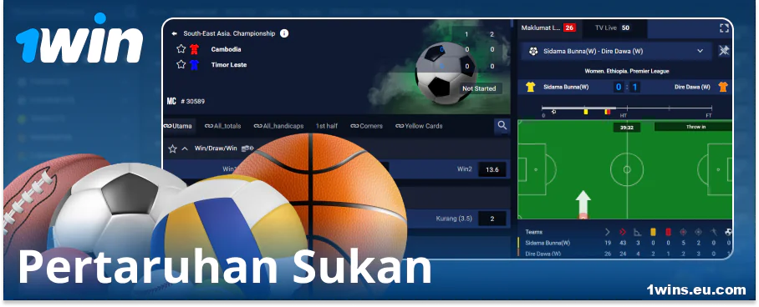Star the Win/Draw/Win market
Screen dimensions: 759x307
tap(172, 148)
